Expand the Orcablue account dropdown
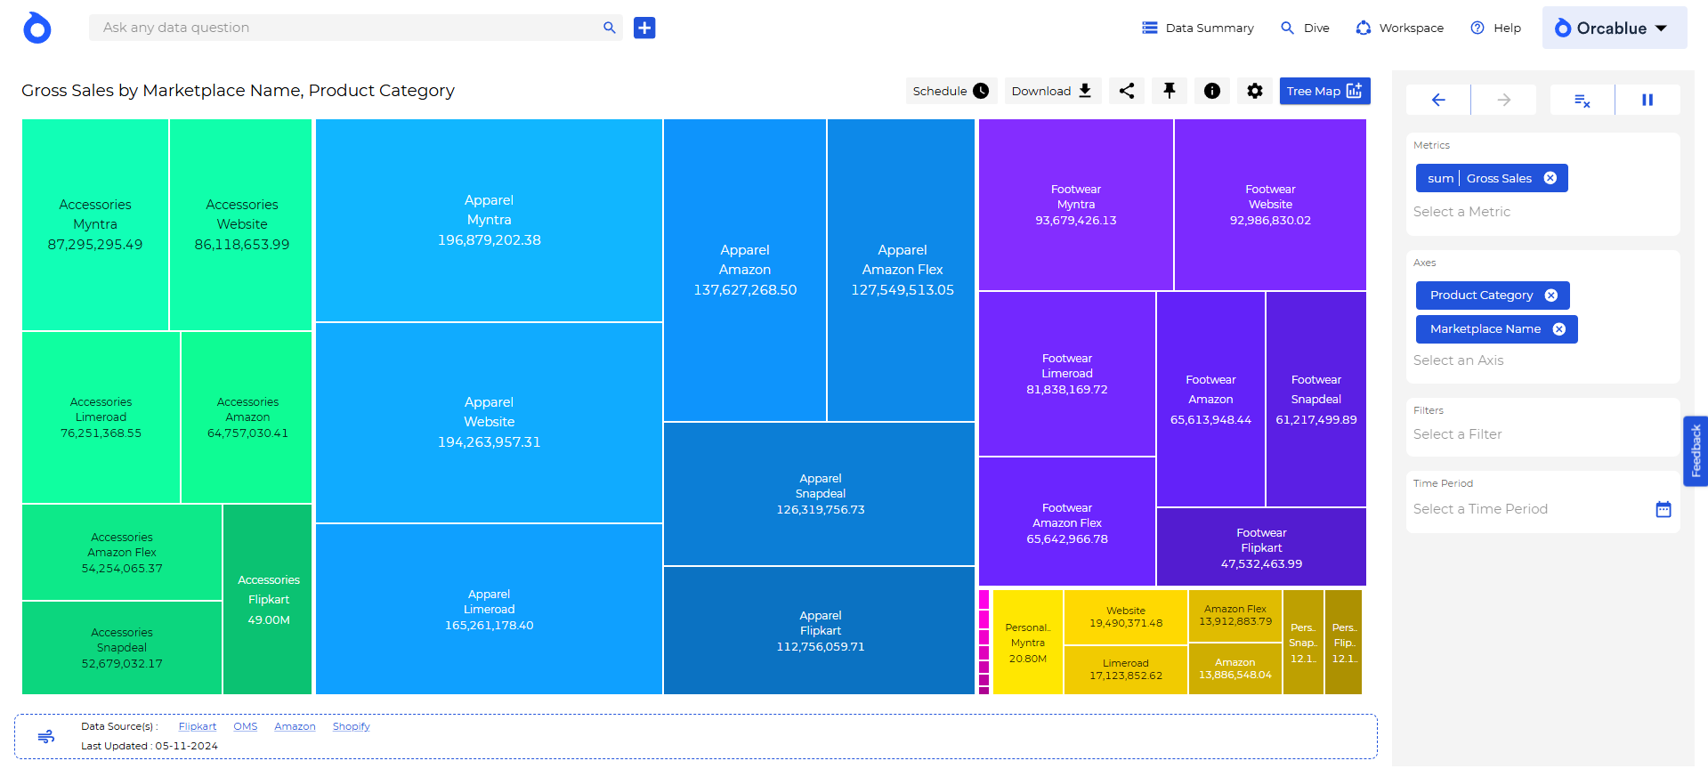 pos(1615,28)
